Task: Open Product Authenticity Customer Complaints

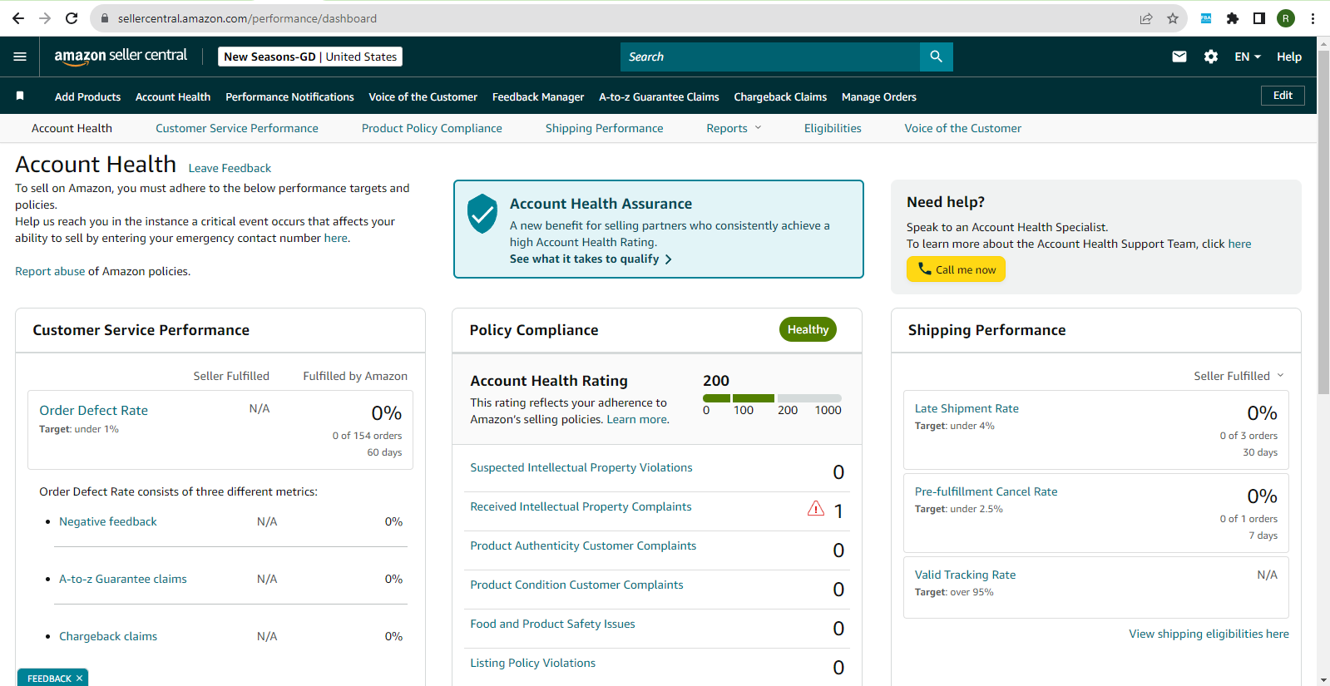Action: pyautogui.click(x=583, y=545)
